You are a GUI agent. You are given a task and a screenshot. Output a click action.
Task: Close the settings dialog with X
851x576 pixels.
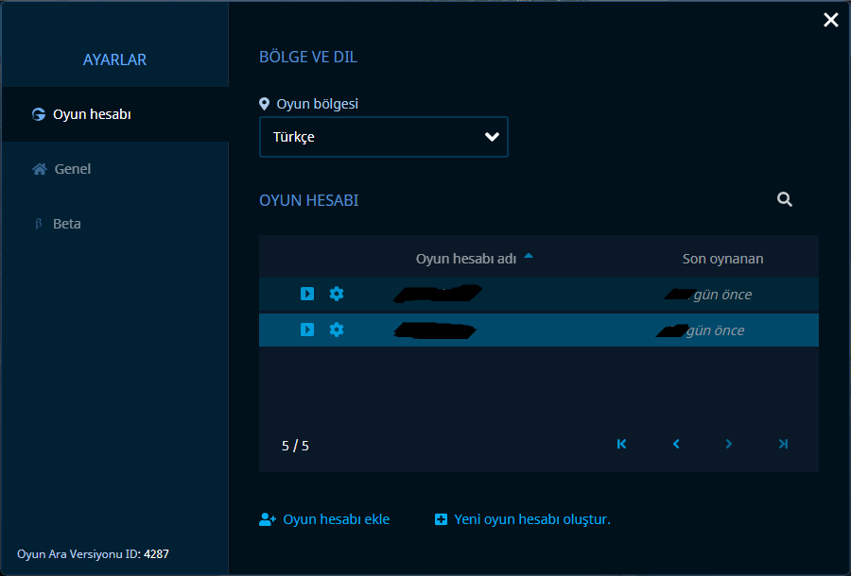tap(831, 20)
